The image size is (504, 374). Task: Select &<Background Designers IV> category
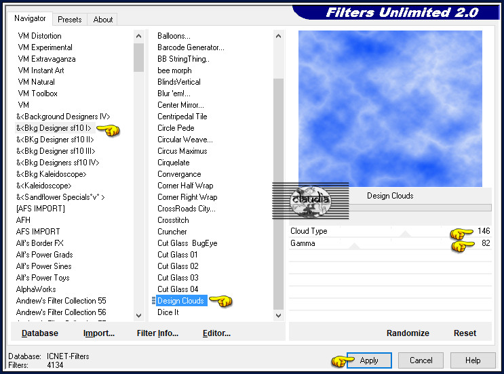coord(63,117)
